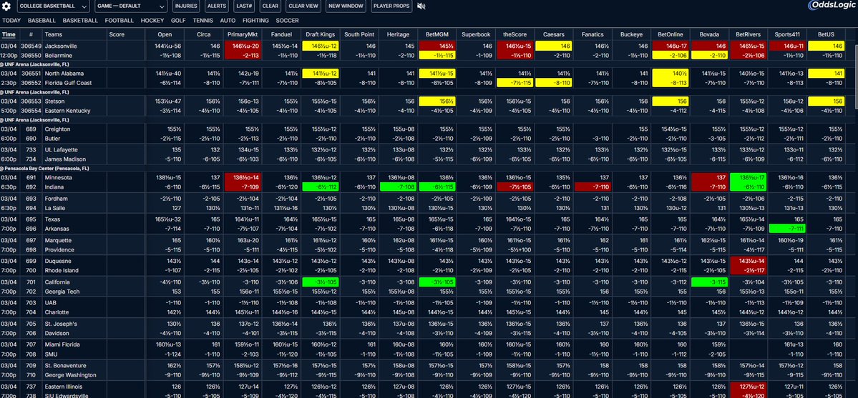
Task: Select the Football sport tab
Action: (120, 21)
